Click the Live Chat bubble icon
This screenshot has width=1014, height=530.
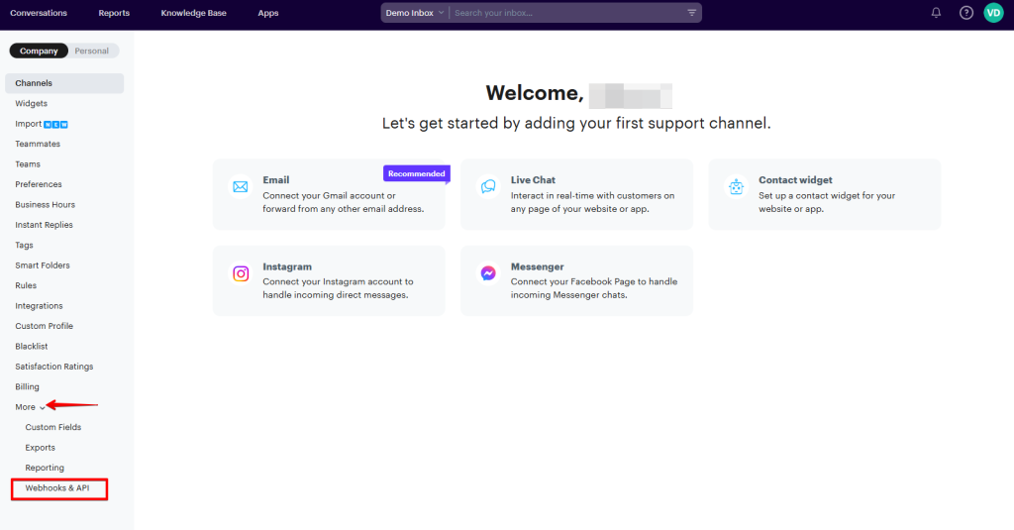(488, 186)
